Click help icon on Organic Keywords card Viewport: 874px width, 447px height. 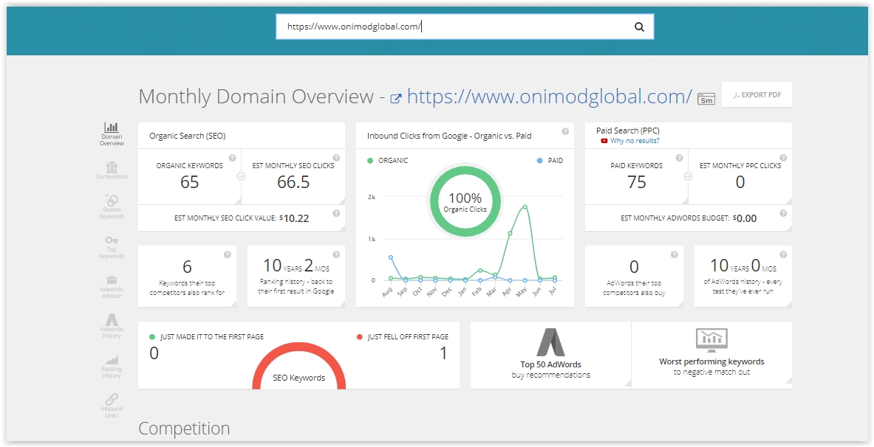(233, 158)
